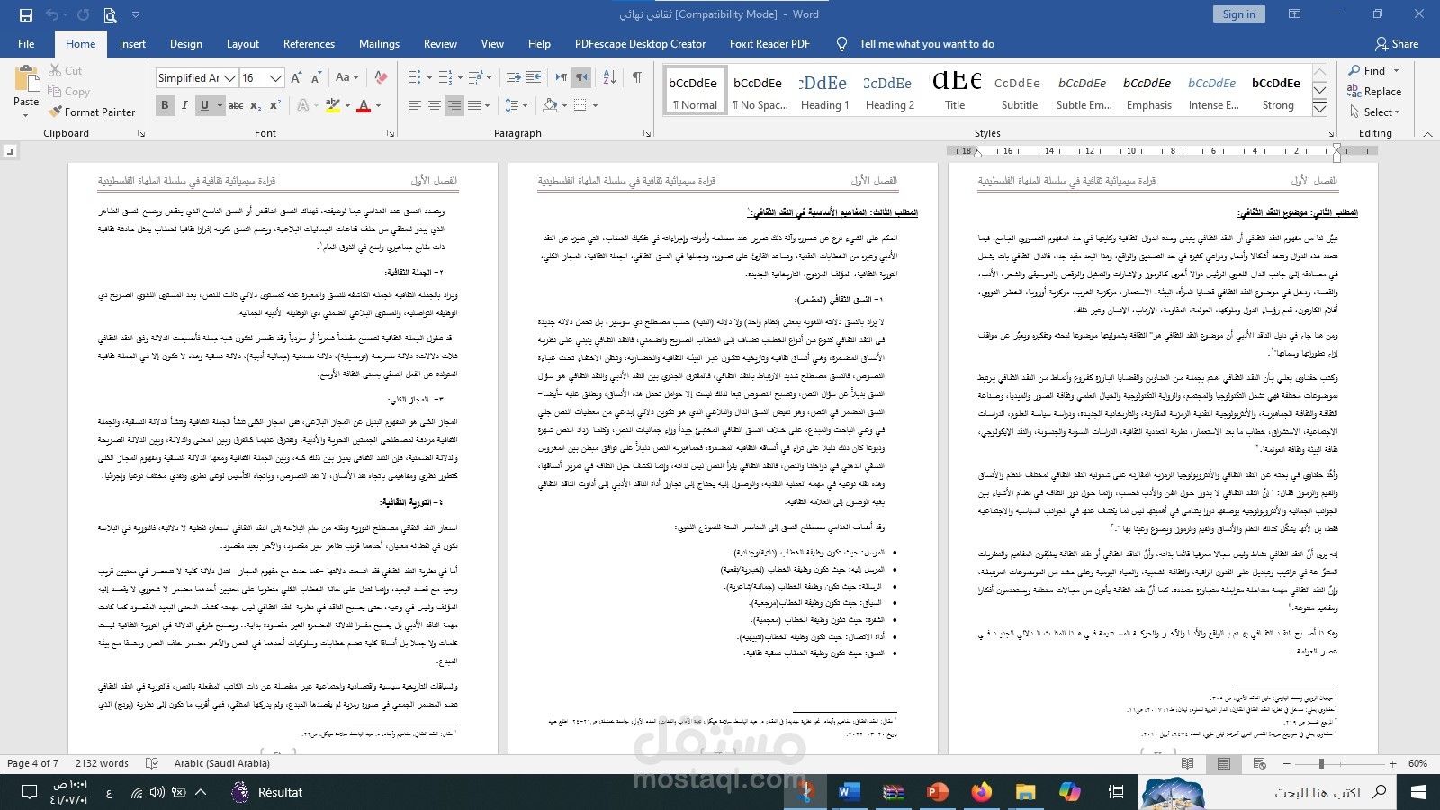The image size is (1440, 810).
Task: Open the font size dropdown
Action: coord(276,78)
